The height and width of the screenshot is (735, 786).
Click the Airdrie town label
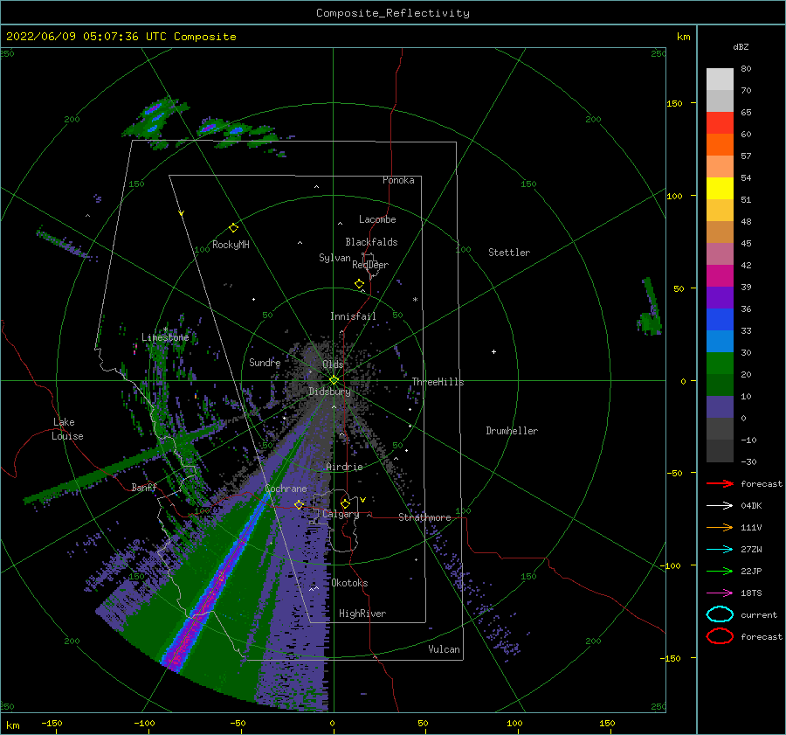point(344,467)
